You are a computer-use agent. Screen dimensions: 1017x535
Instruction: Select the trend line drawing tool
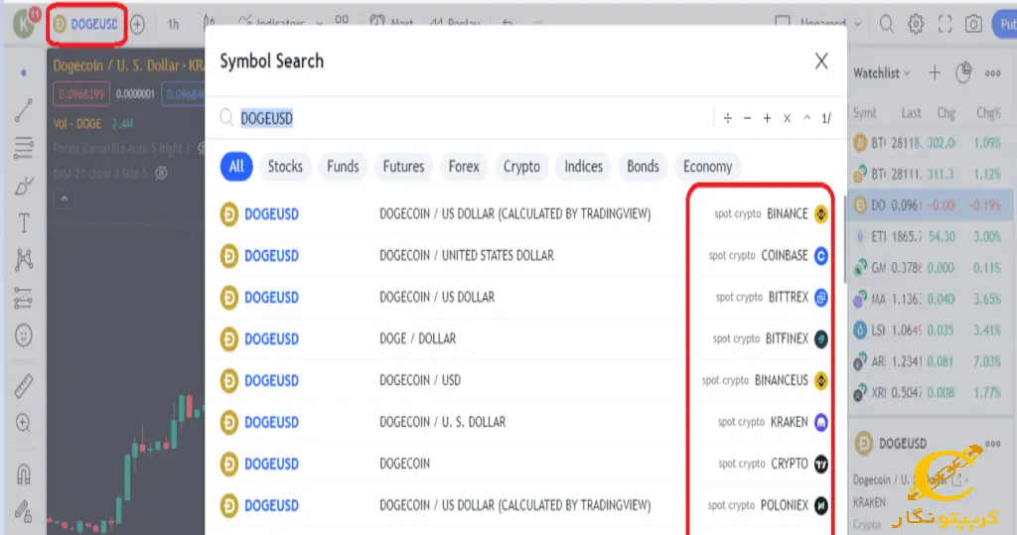tap(24, 110)
